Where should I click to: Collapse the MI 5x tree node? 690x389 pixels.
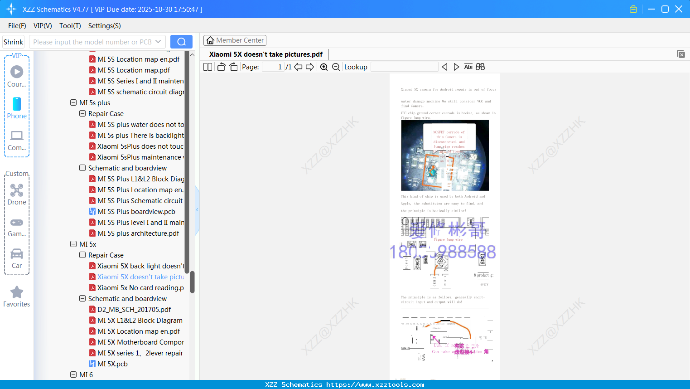tap(73, 244)
